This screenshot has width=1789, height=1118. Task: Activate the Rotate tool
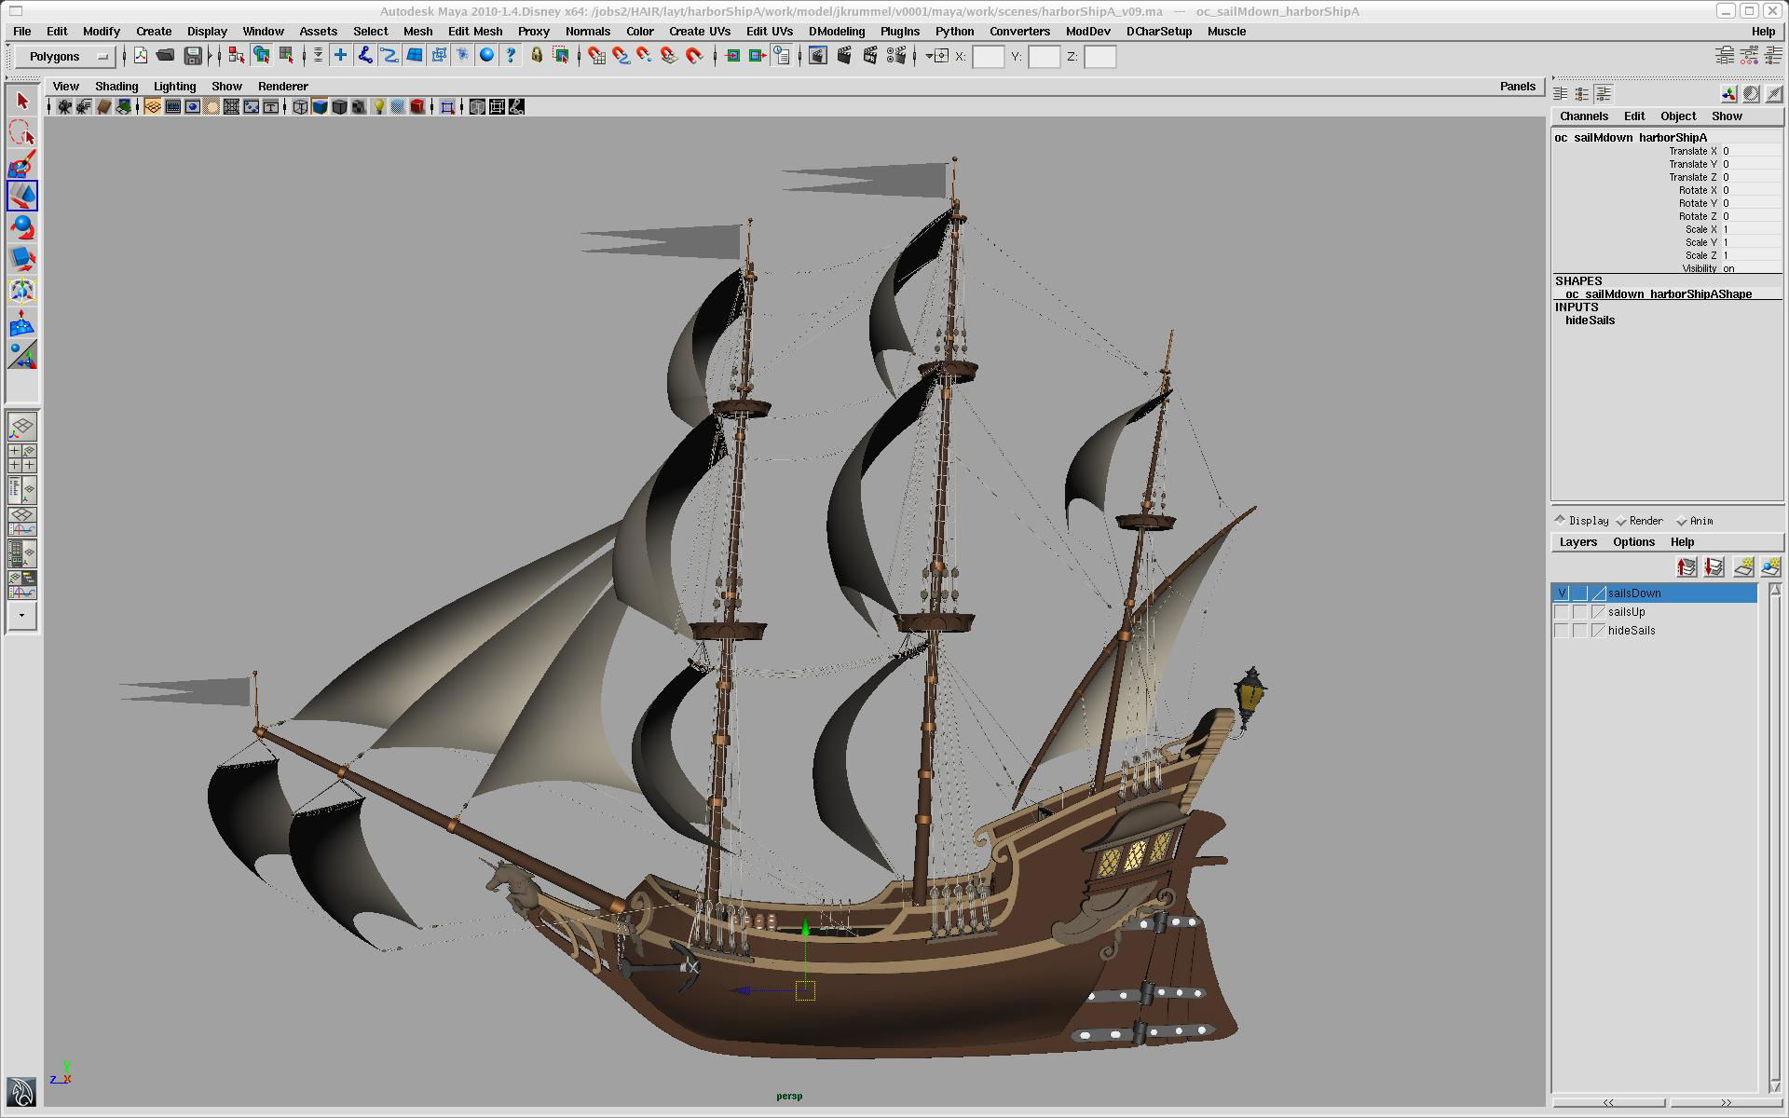pyautogui.click(x=22, y=227)
